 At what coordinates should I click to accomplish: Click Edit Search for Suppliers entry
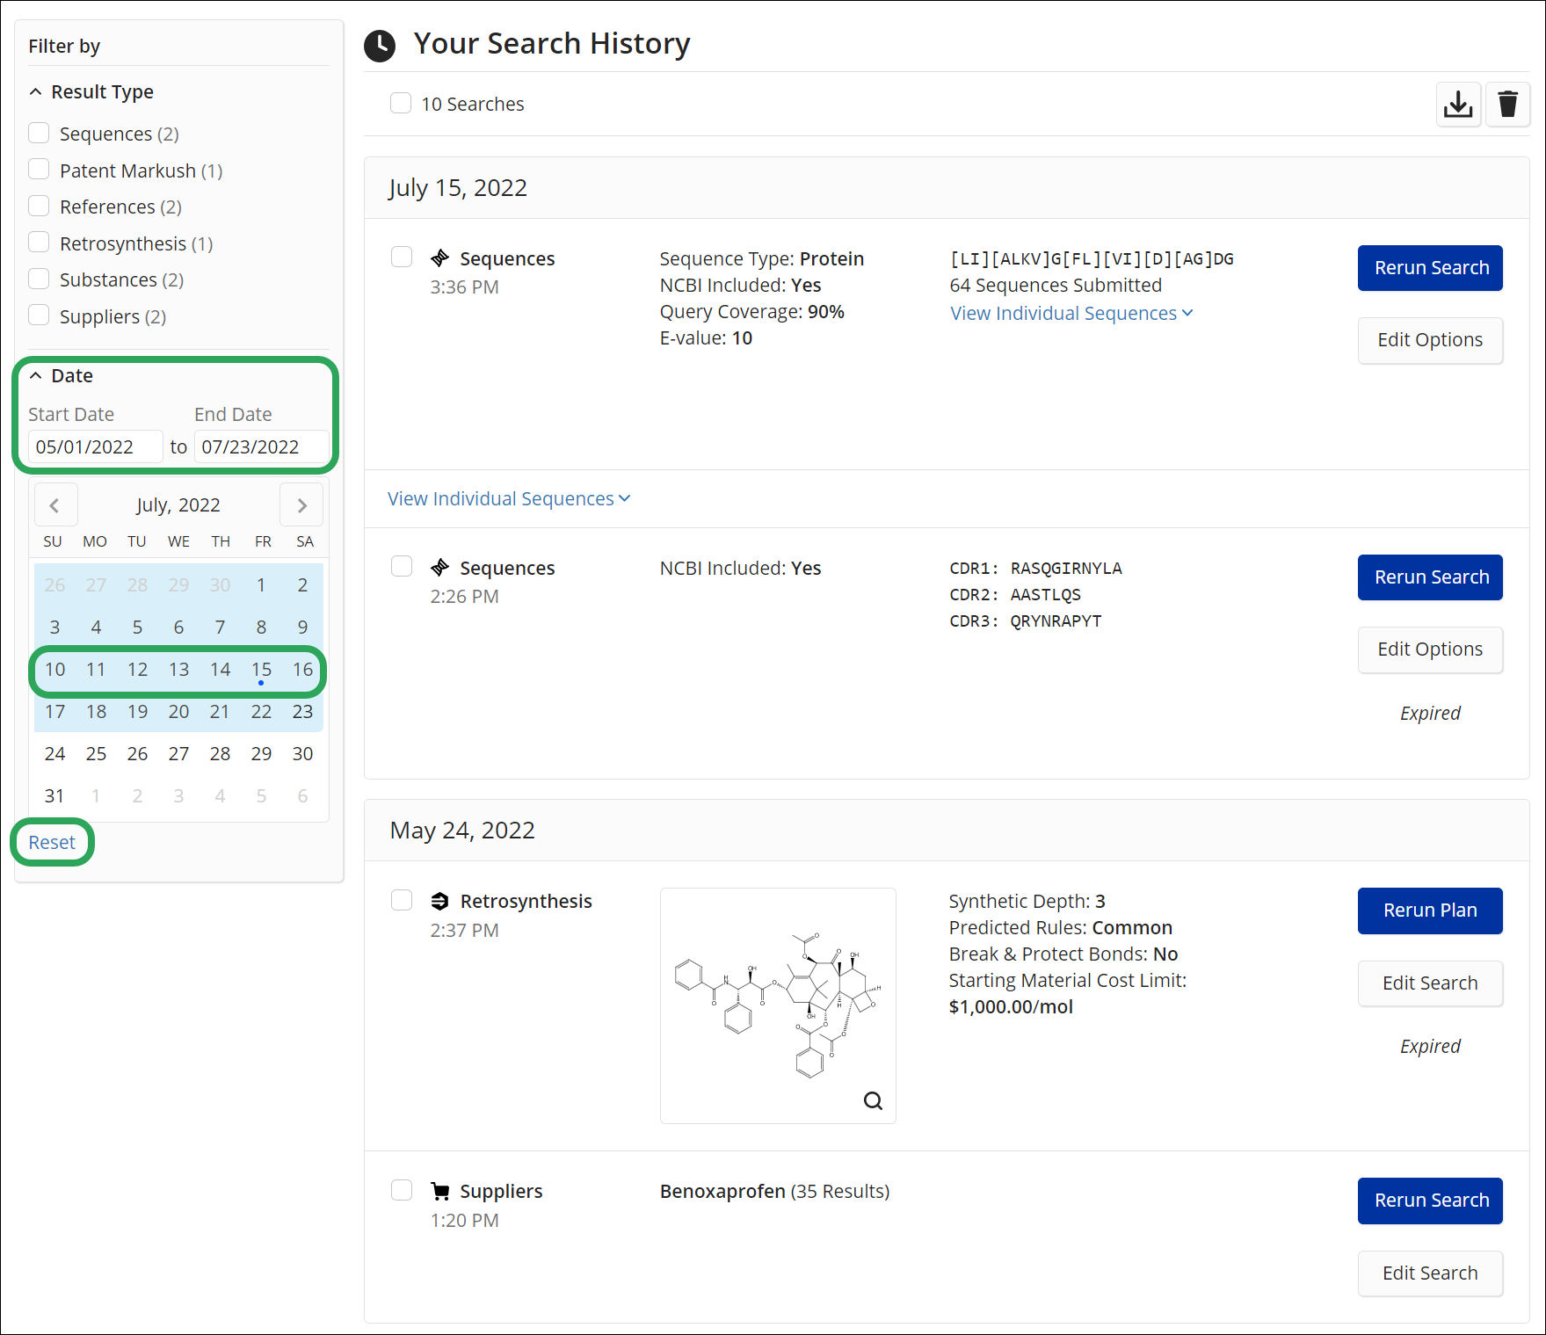[x=1430, y=1273]
